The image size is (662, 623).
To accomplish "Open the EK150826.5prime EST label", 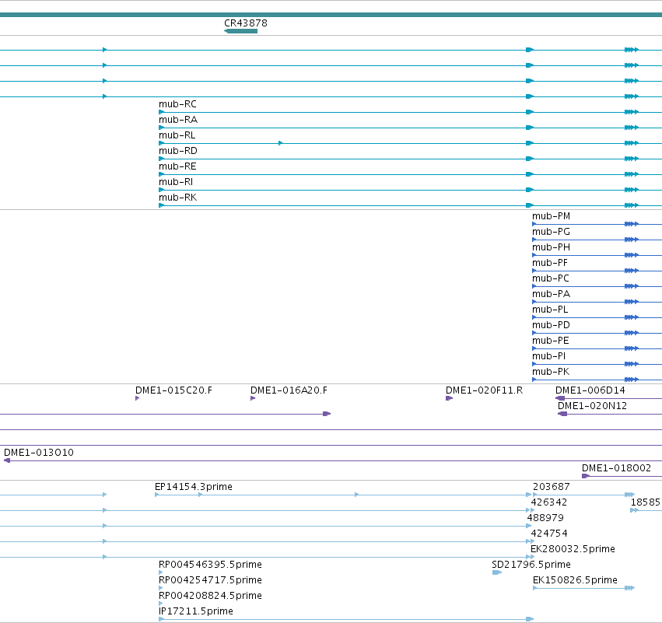I will point(575,581).
